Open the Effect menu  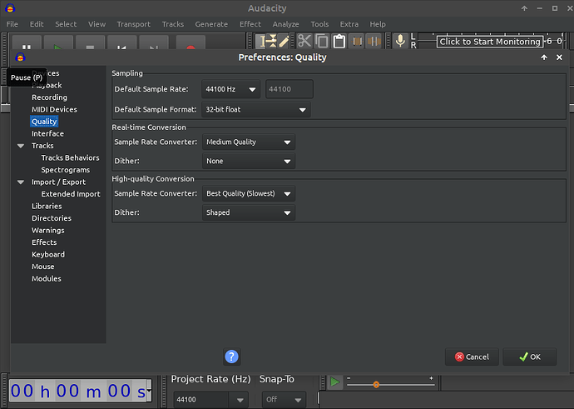[250, 24]
